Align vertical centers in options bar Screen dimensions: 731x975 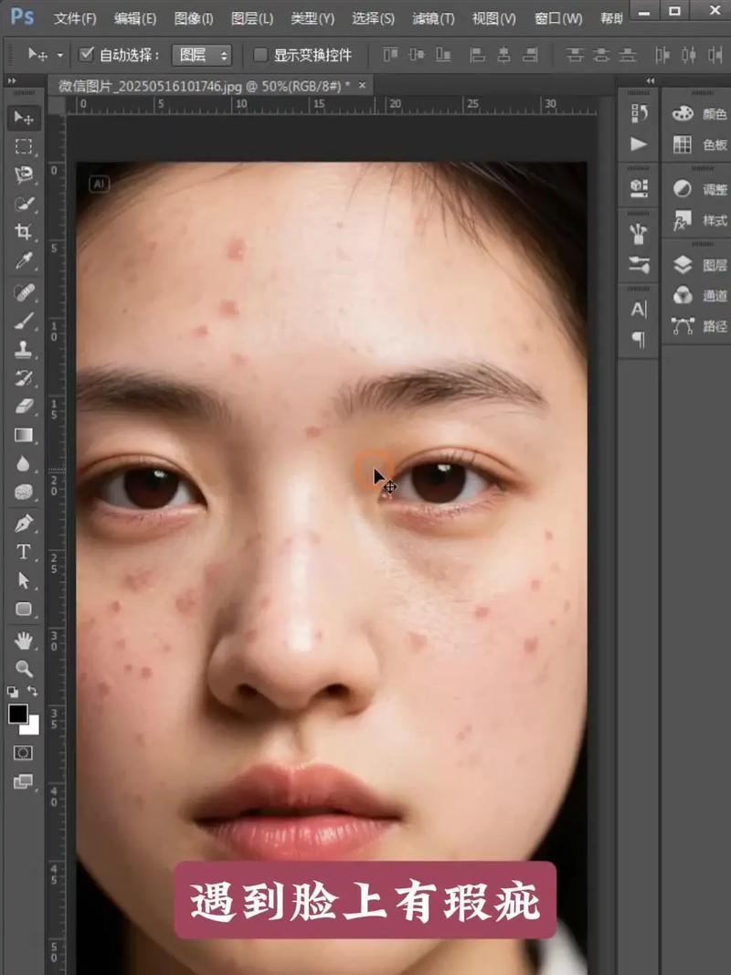coord(417,56)
